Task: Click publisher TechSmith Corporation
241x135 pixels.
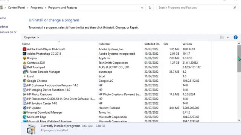Action: pyautogui.click(x=113, y=63)
